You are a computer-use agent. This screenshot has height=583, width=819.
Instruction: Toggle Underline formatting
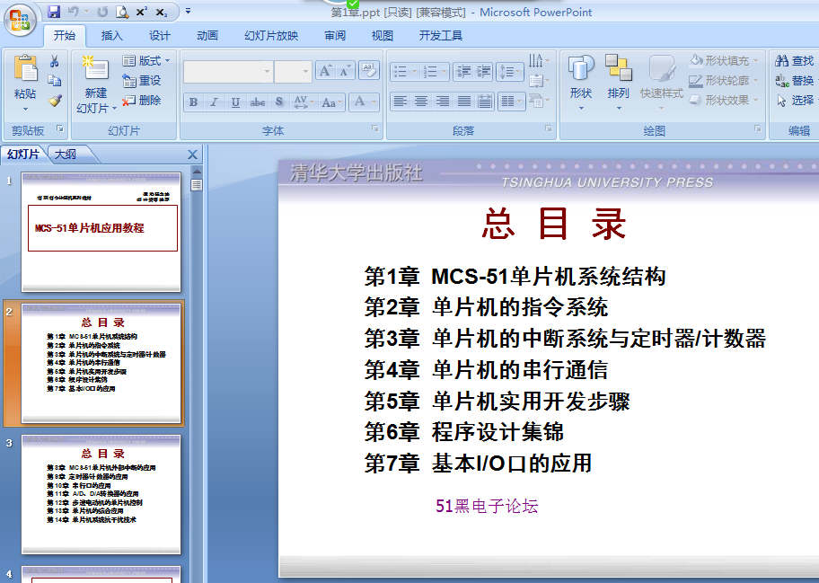(235, 102)
